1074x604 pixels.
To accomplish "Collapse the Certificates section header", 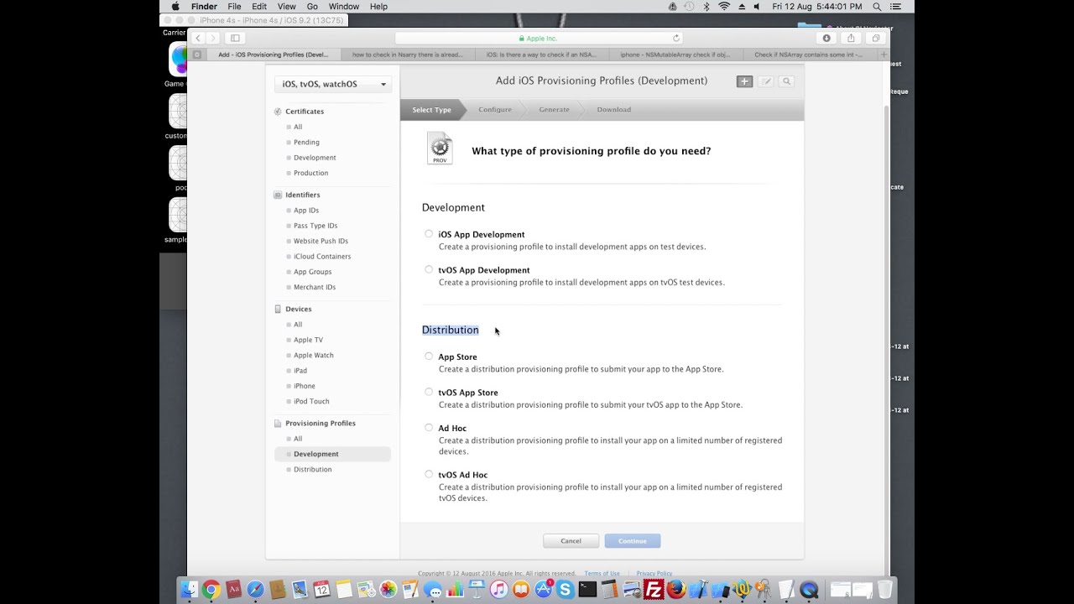I will point(304,111).
